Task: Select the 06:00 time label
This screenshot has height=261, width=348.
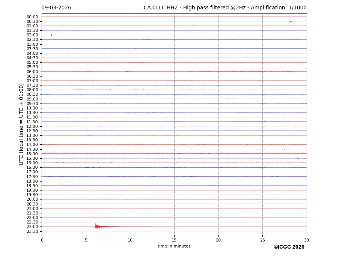Action: click(x=32, y=72)
